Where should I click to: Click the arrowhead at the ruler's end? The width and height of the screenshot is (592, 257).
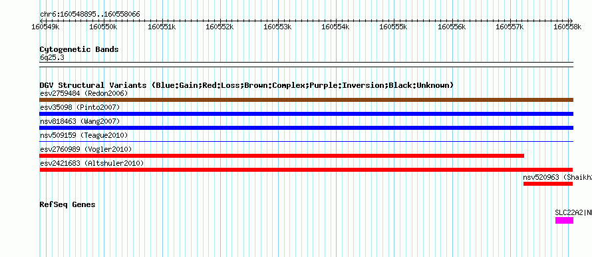[571, 21]
